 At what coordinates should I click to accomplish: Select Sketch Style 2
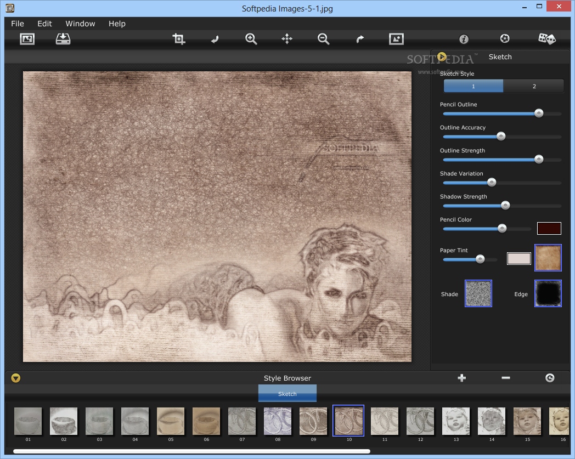534,86
